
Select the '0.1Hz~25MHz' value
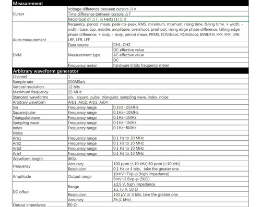click(181, 107)
